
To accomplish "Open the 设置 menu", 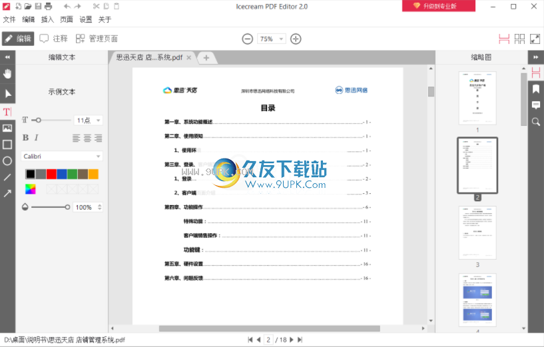I will (86, 19).
